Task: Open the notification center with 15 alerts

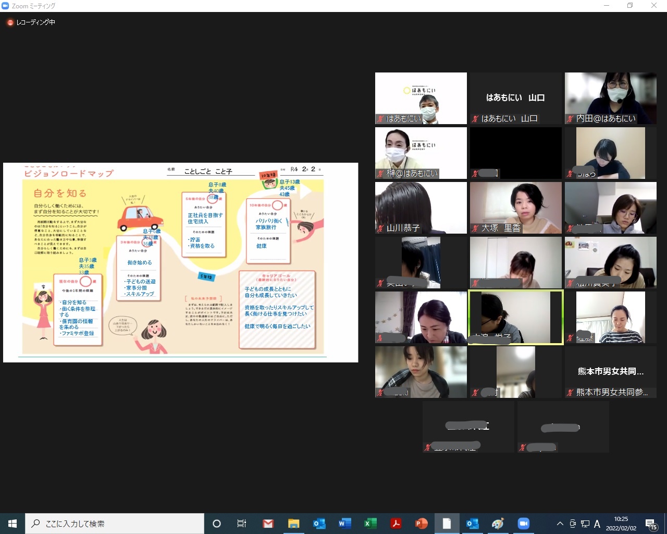Action: (651, 524)
